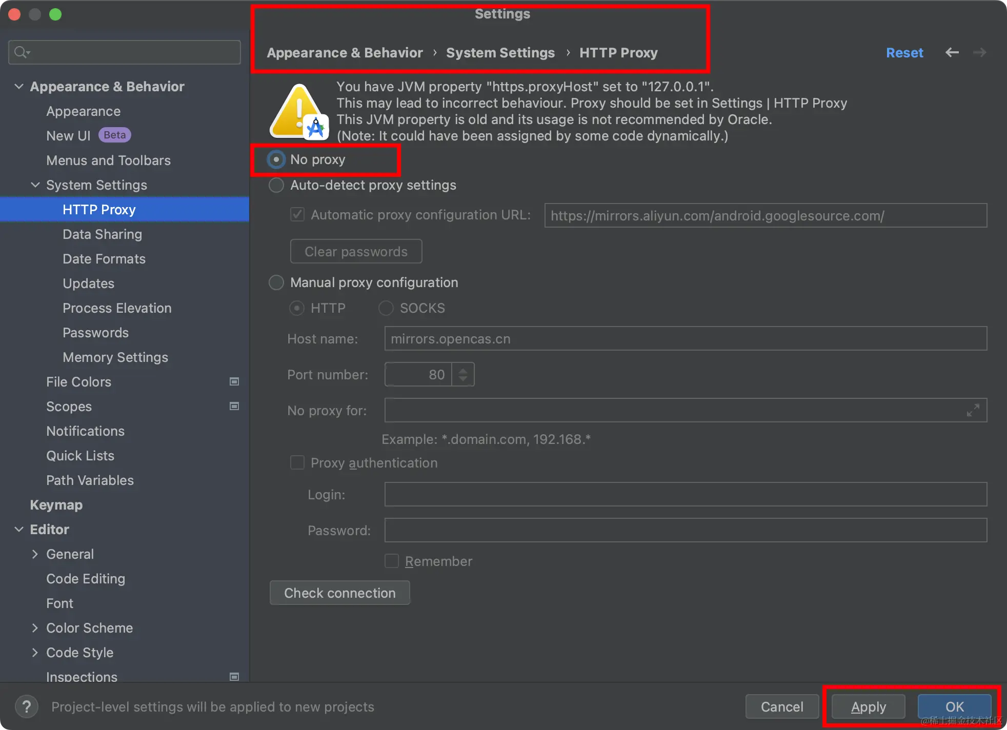The height and width of the screenshot is (730, 1007).
Task: Select Auto-detect proxy settings radio button
Action: pos(276,185)
